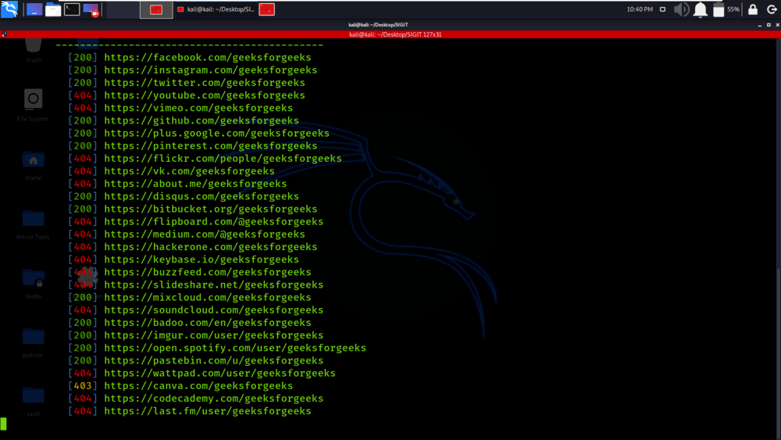The image size is (781, 440).
Task: Click the soundcloud.com/geeksforgeeks URL text
Action: (x=214, y=310)
